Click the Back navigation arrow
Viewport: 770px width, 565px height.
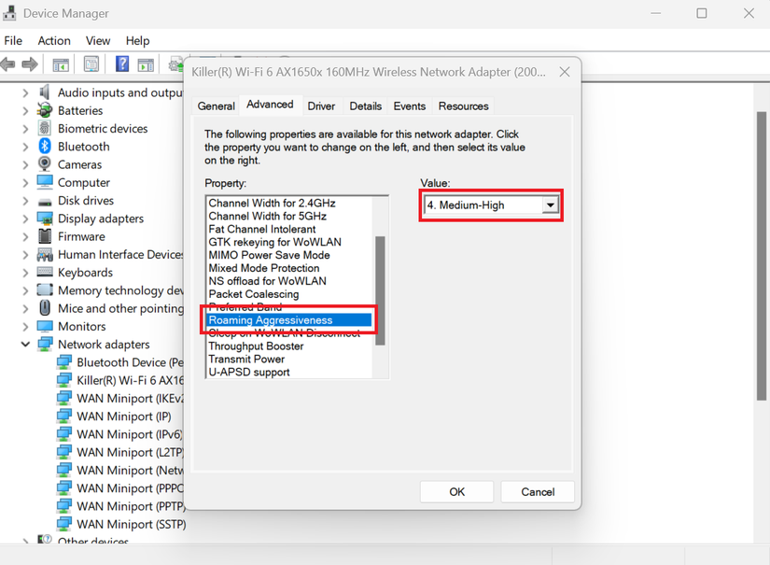[x=9, y=64]
